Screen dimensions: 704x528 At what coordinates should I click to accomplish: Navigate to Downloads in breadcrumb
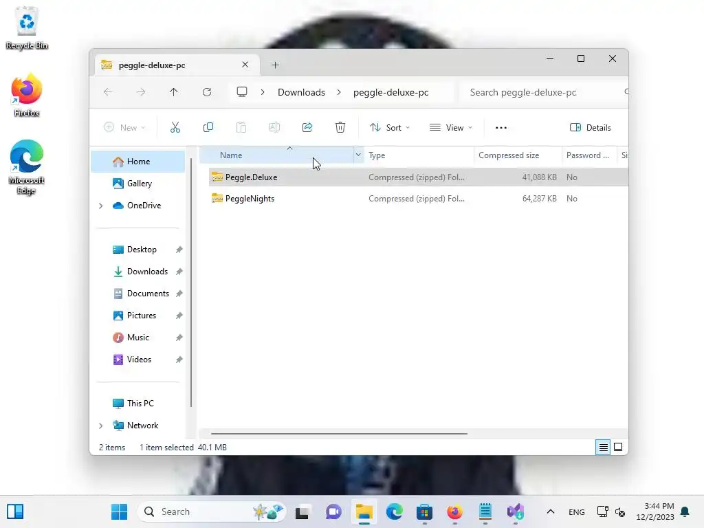click(301, 92)
